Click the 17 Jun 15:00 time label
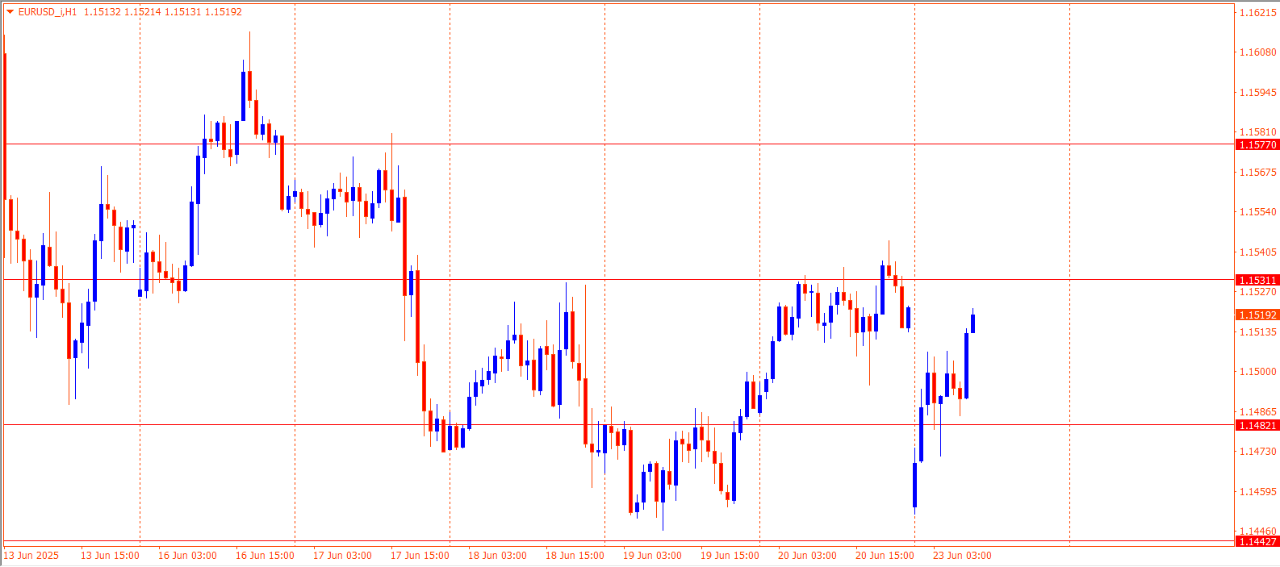 tap(420, 556)
